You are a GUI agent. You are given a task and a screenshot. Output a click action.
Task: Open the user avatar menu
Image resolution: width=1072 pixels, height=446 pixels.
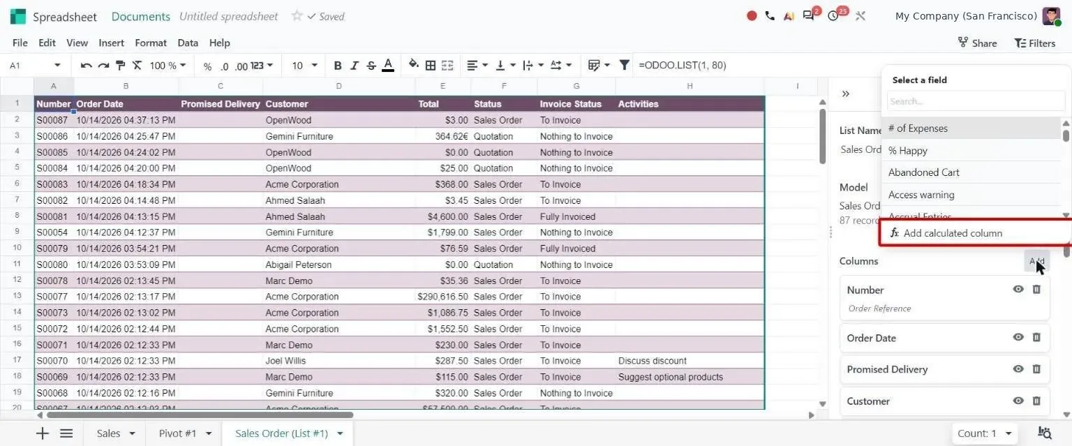pyautogui.click(x=1052, y=16)
